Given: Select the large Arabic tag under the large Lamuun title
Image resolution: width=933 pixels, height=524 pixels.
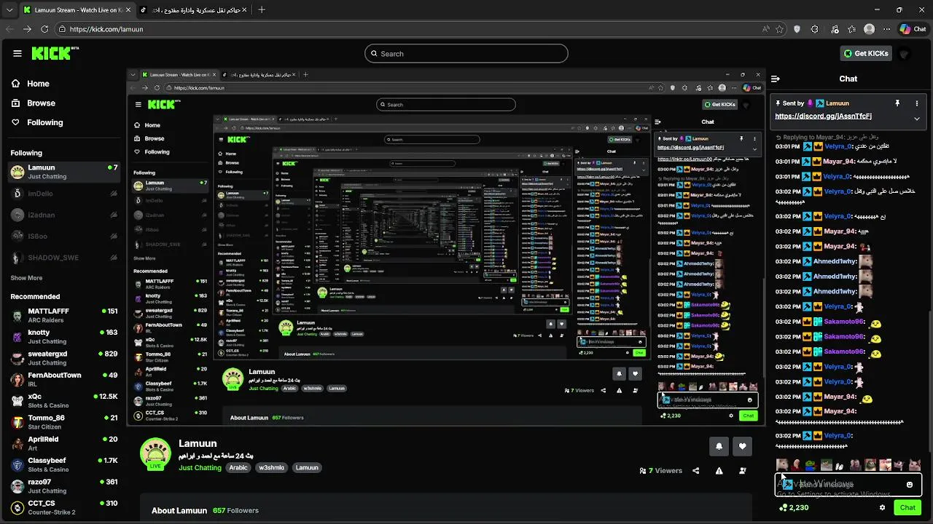Looking at the screenshot, I should click(238, 467).
